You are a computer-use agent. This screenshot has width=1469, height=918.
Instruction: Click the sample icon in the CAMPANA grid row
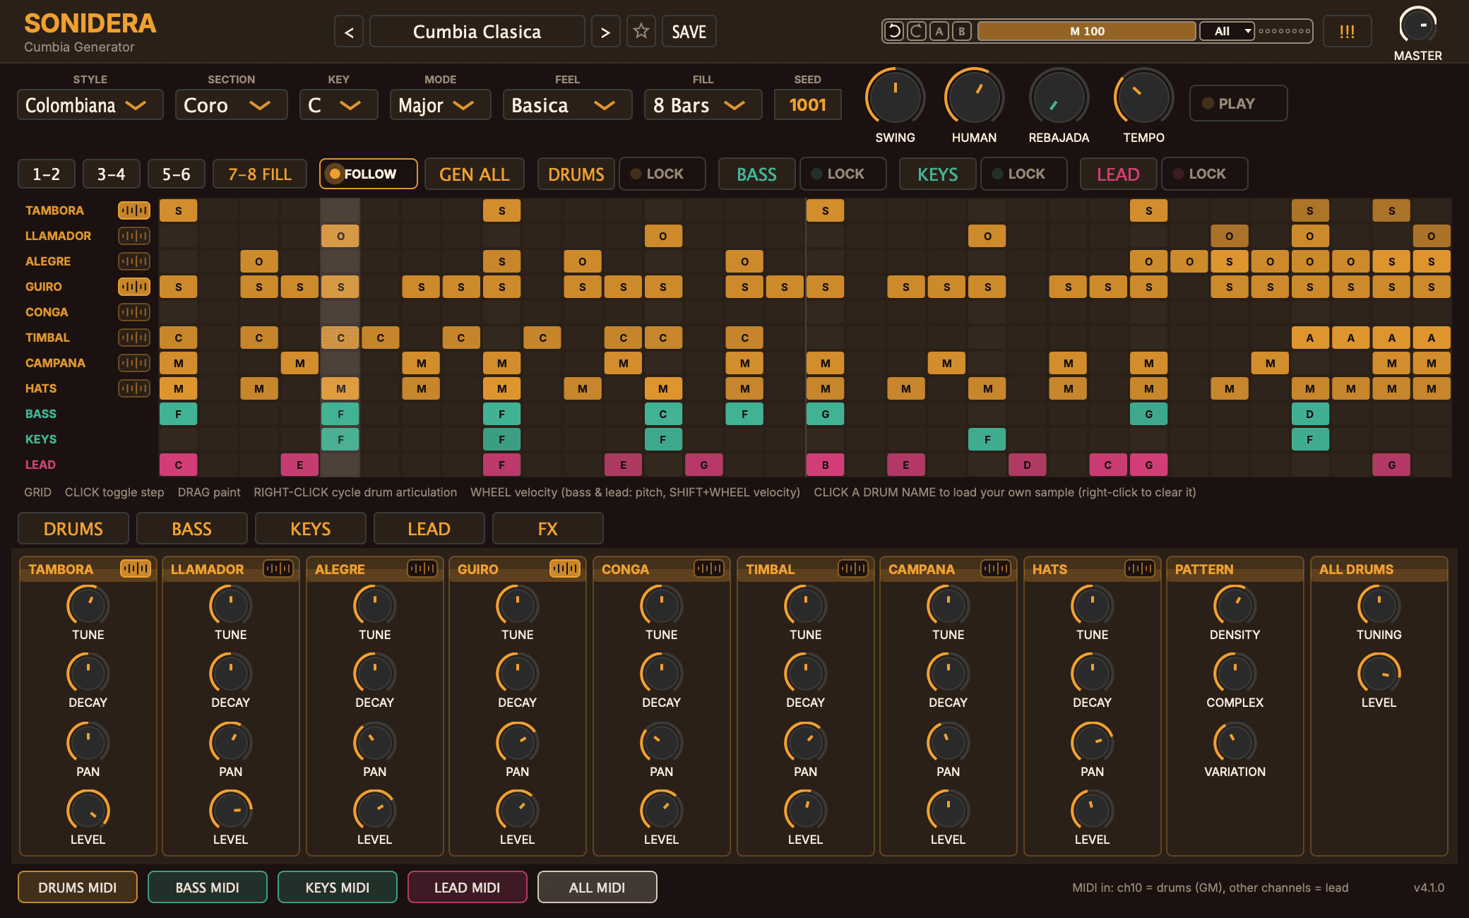tap(134, 363)
